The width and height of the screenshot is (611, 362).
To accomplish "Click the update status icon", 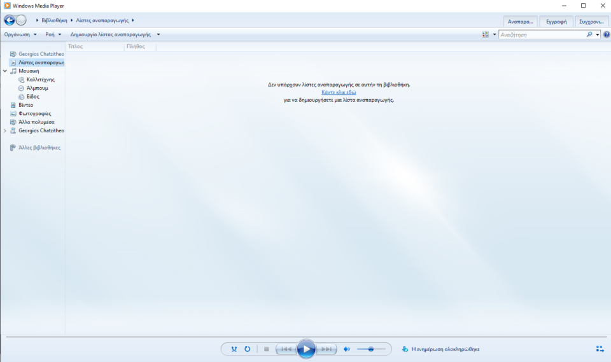I will 405,349.
